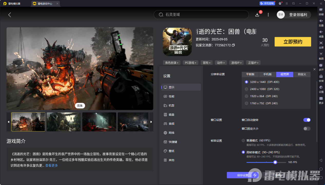This screenshot has width=325, height=185.
Task: Switch to the 手机版 resolution tab
Action: pos(267,74)
